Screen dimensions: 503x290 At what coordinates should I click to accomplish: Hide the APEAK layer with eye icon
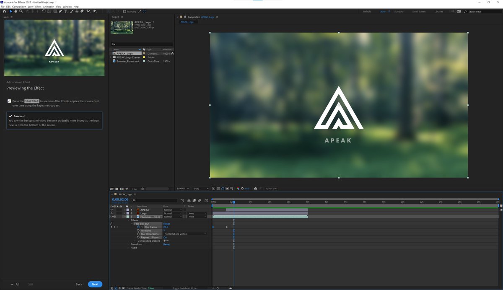pyautogui.click(x=111, y=210)
